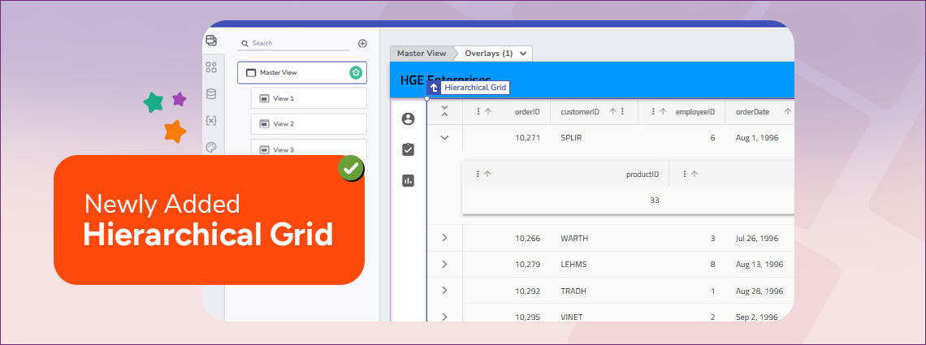
Task: Open the Theme palette icon
Action: click(x=211, y=147)
